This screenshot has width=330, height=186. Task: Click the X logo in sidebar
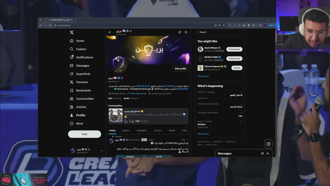tap(72, 32)
